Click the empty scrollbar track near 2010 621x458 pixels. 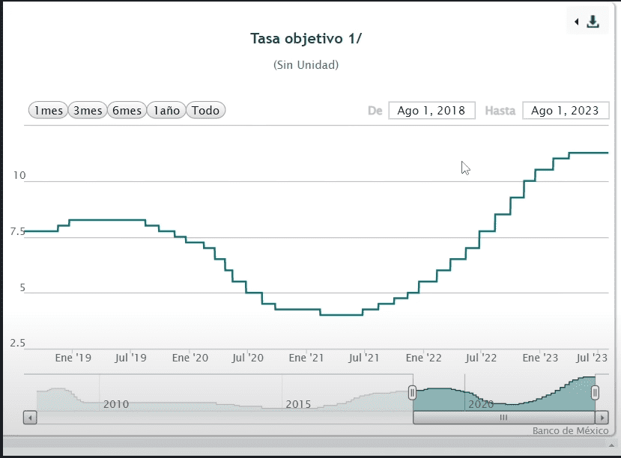pos(150,418)
